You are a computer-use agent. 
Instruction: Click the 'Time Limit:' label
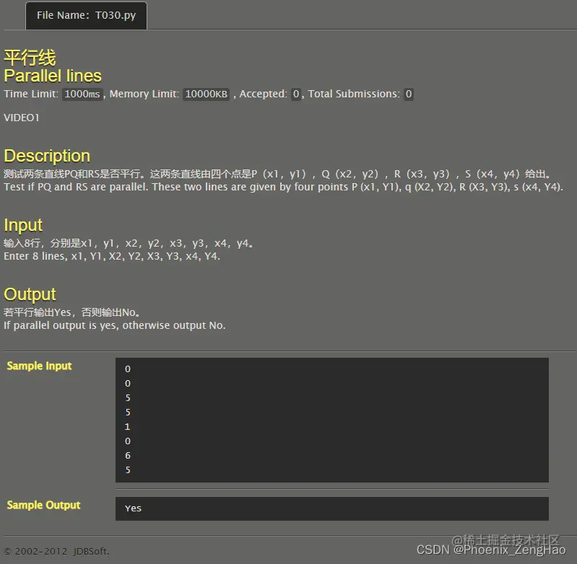(31, 94)
